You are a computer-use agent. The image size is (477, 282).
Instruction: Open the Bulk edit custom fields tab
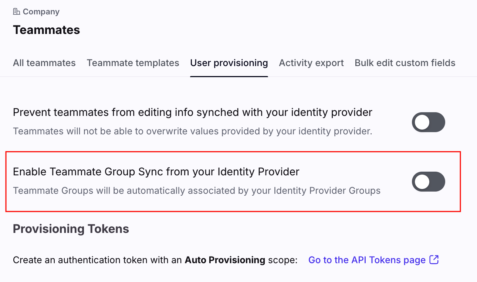(405, 63)
